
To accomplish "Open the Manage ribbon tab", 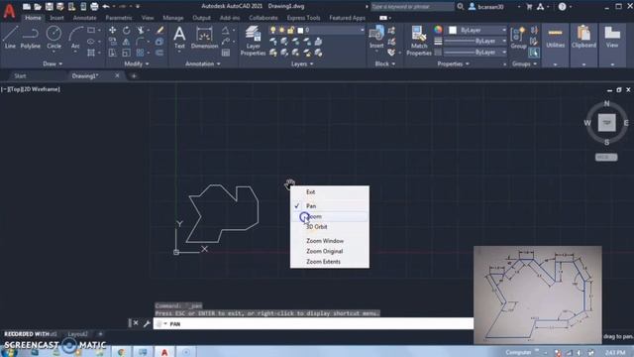I will coord(173,18).
